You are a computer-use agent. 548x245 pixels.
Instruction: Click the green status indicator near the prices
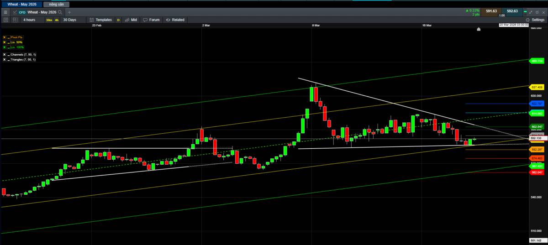525,11
